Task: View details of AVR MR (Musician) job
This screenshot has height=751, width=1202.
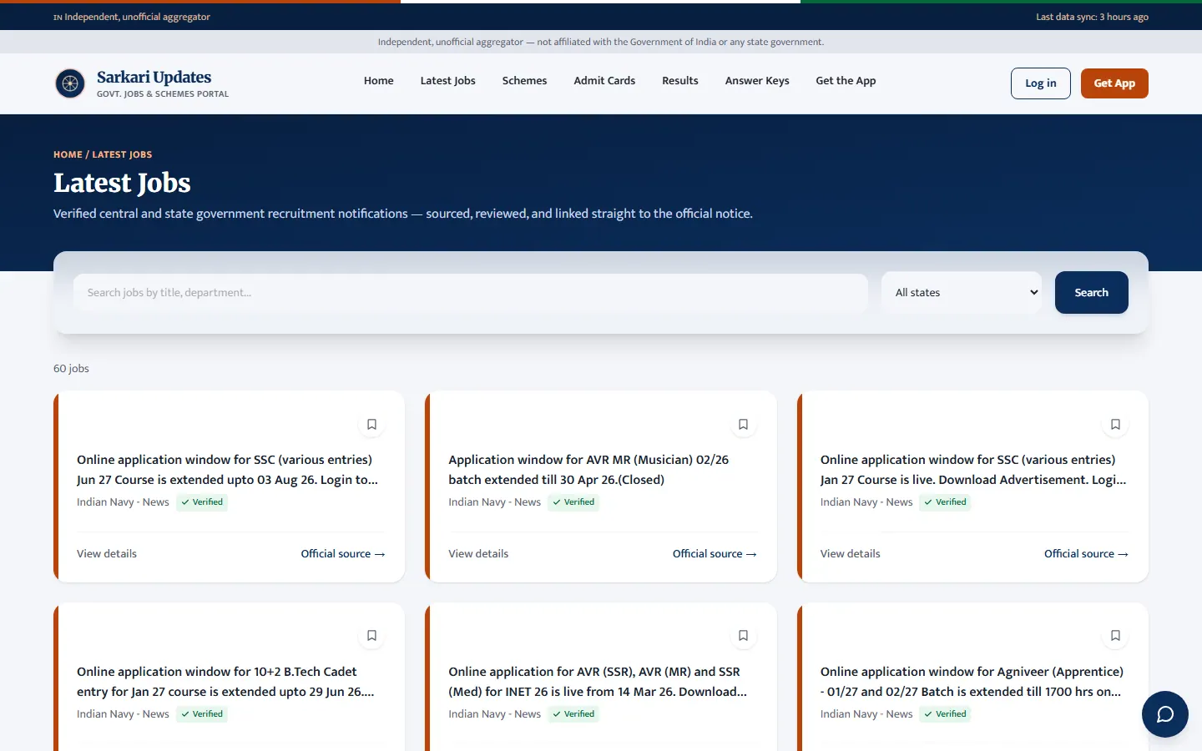Action: pos(478,554)
